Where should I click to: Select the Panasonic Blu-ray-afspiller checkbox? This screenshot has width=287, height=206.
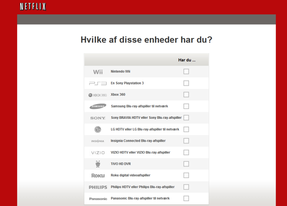pyautogui.click(x=186, y=198)
